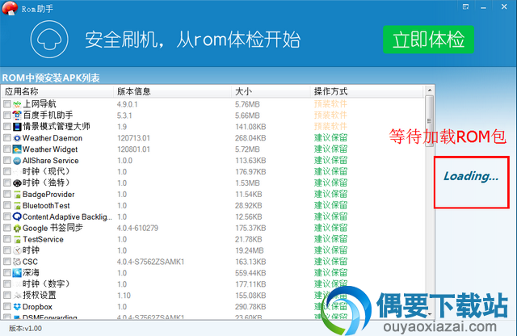Image resolution: width=517 pixels, height=336 pixels.
Task: Click the 时钟 clock icon in 19.24MB row
Action: (x=17, y=250)
